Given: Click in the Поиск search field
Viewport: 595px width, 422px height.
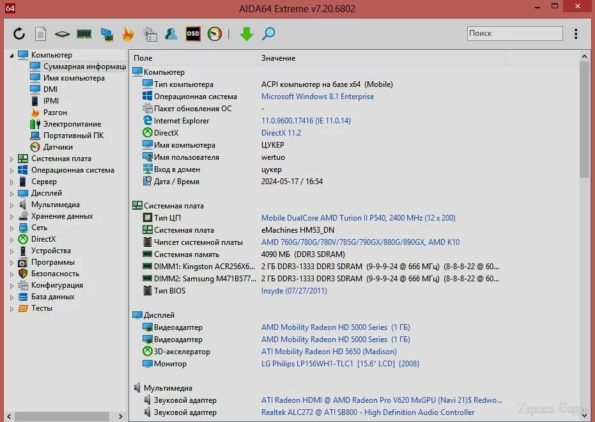Looking at the screenshot, I should pos(514,33).
